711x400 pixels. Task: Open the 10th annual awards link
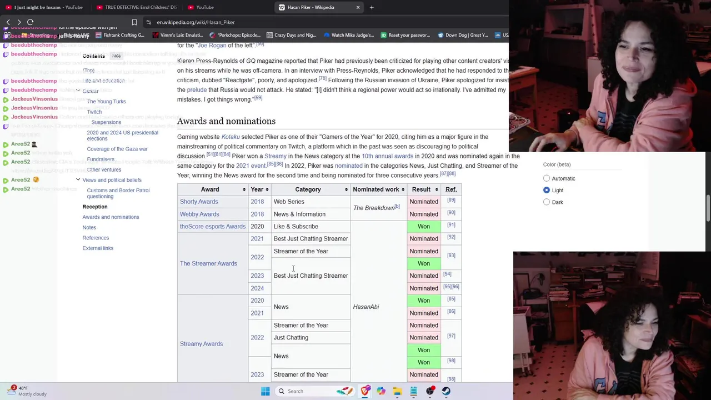(387, 156)
